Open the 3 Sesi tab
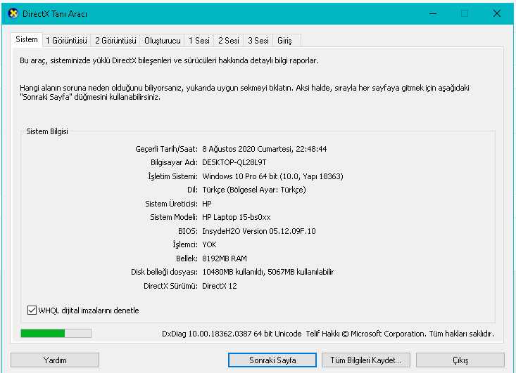 point(258,41)
